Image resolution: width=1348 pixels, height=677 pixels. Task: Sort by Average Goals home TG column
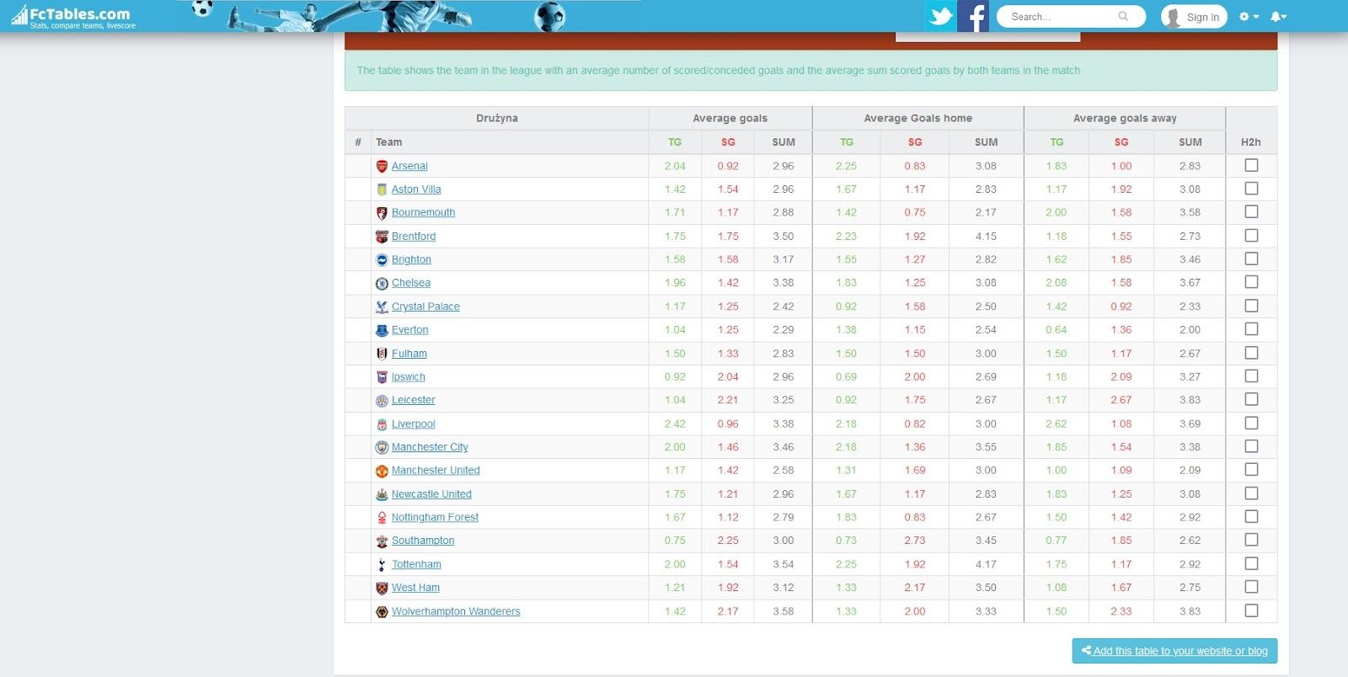[847, 142]
